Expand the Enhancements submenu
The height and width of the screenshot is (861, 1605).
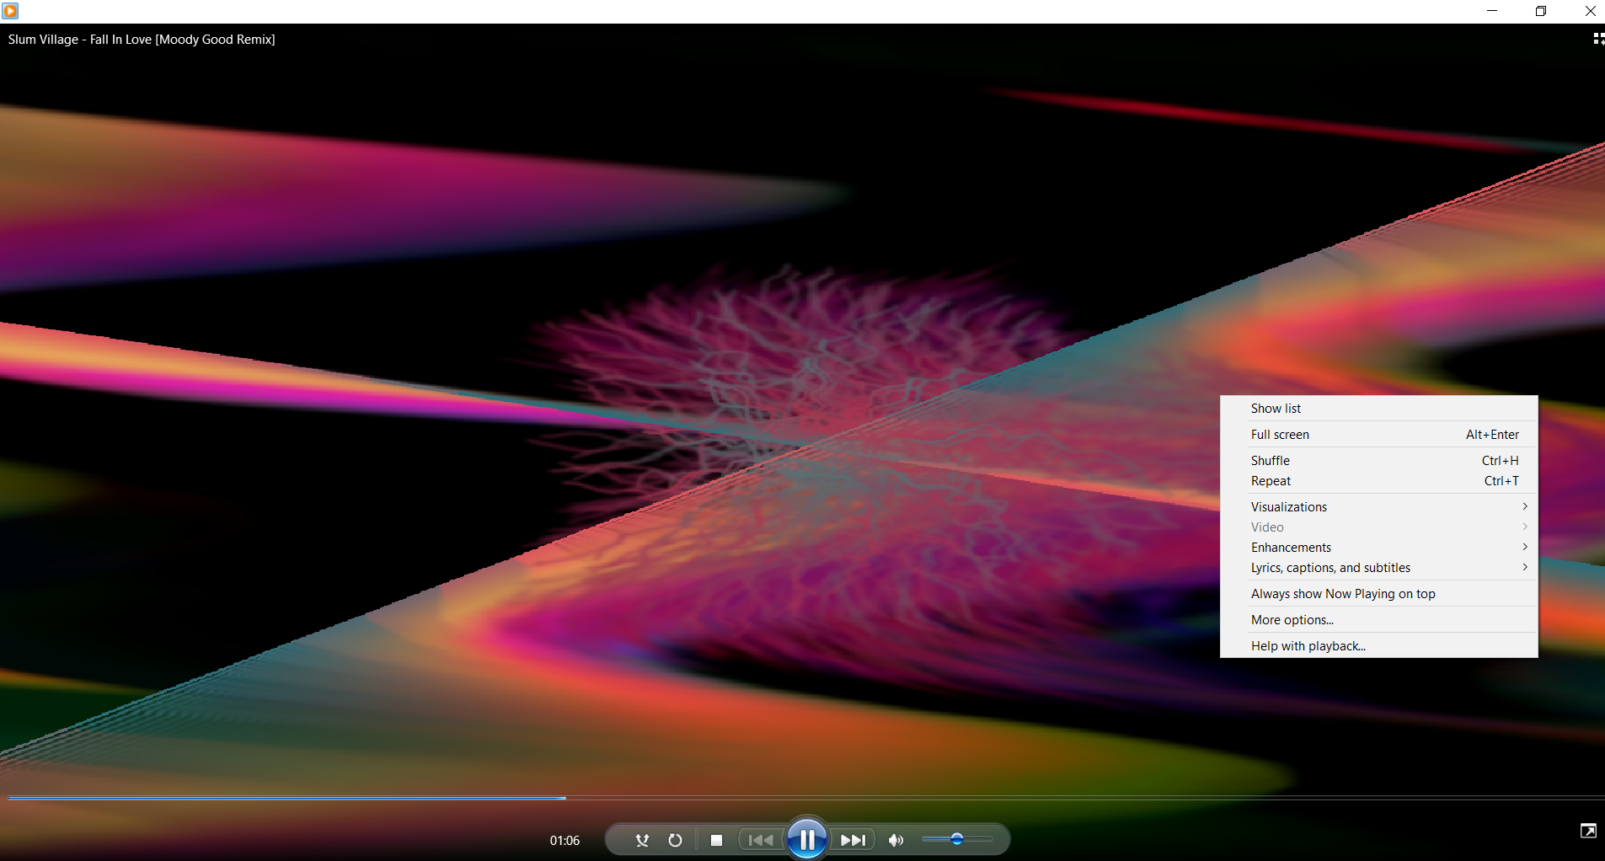pos(1379,548)
